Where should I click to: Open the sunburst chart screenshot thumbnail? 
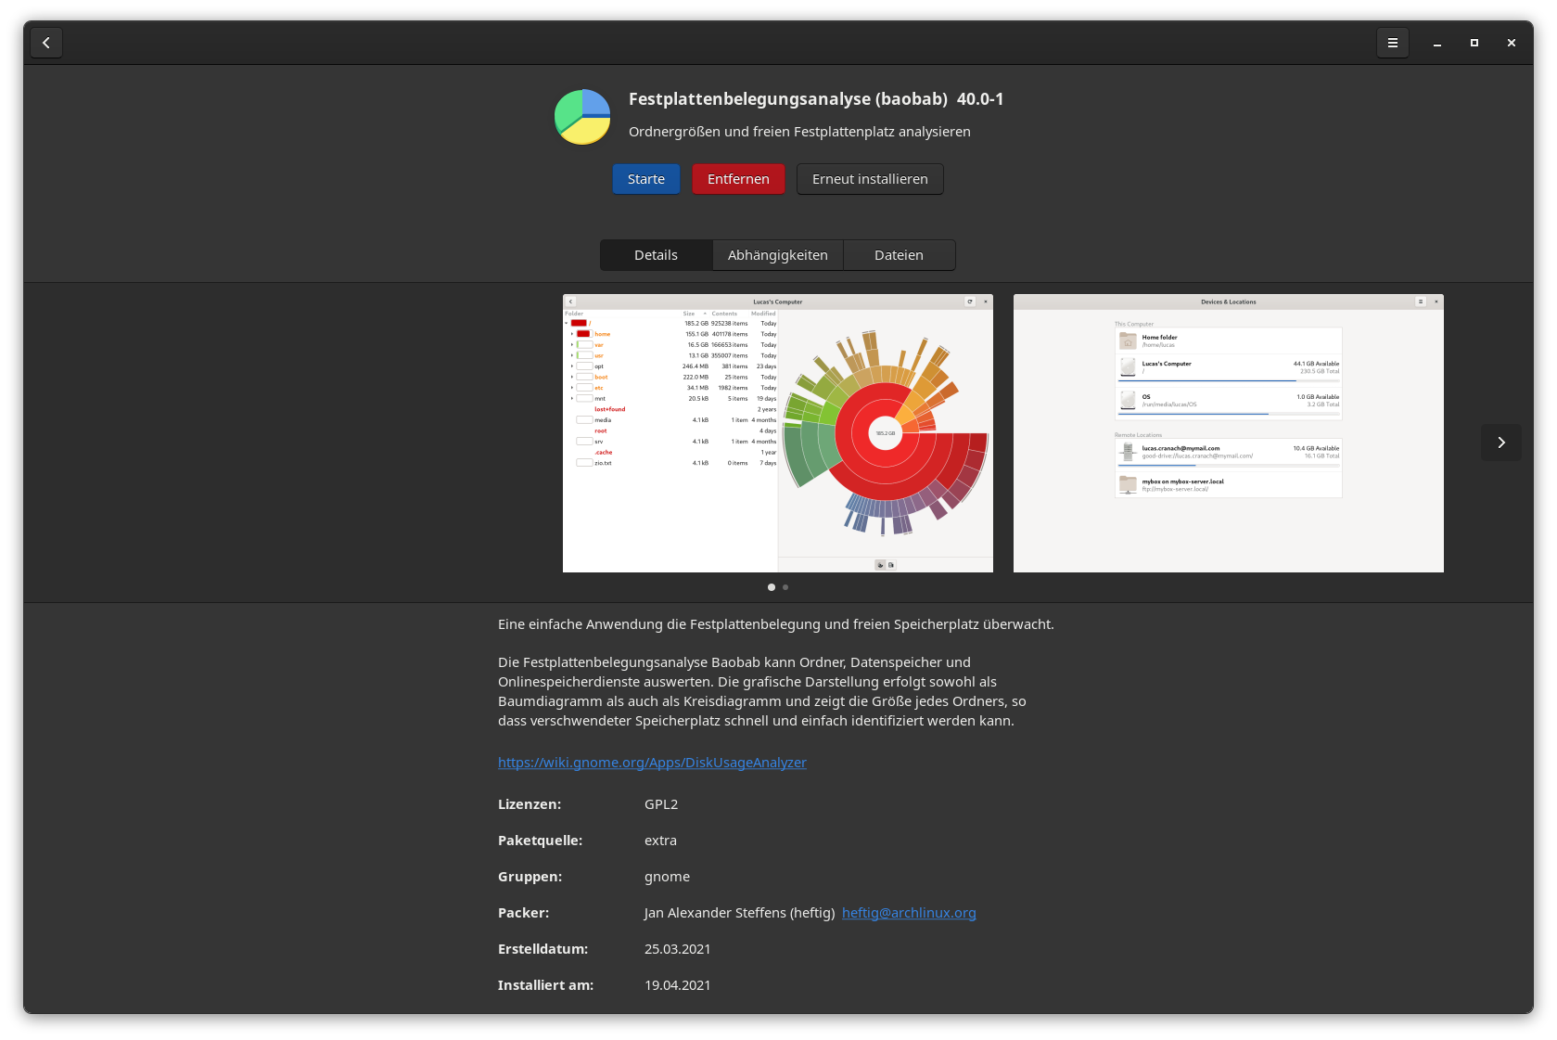(777, 433)
